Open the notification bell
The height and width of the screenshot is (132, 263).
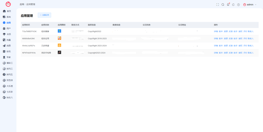[x=228, y=4]
